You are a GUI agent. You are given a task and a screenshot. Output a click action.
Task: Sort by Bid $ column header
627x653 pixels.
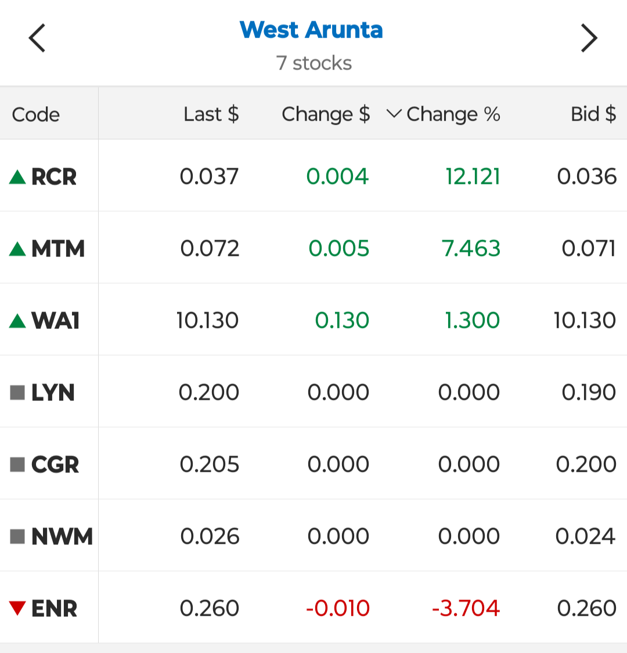tap(593, 114)
